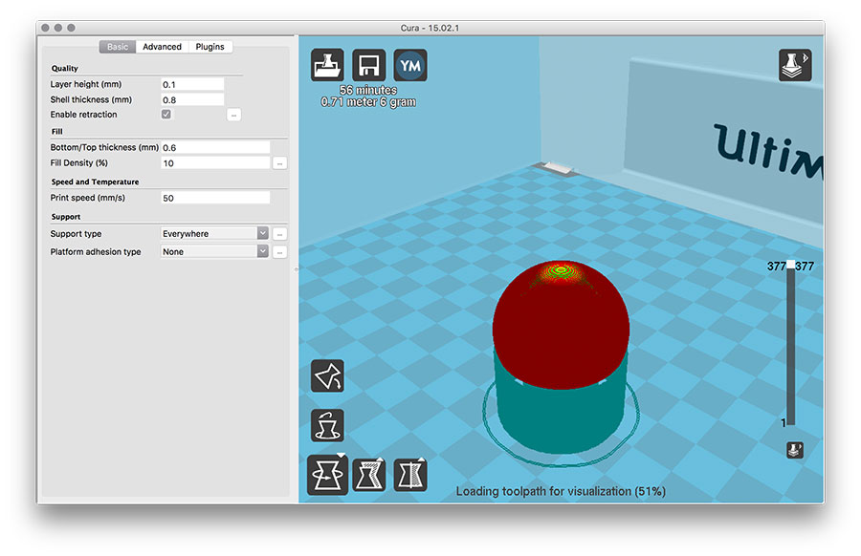The width and height of the screenshot is (861, 556).
Task: Toggle the Enable retraction checkbox
Action: tap(166, 114)
